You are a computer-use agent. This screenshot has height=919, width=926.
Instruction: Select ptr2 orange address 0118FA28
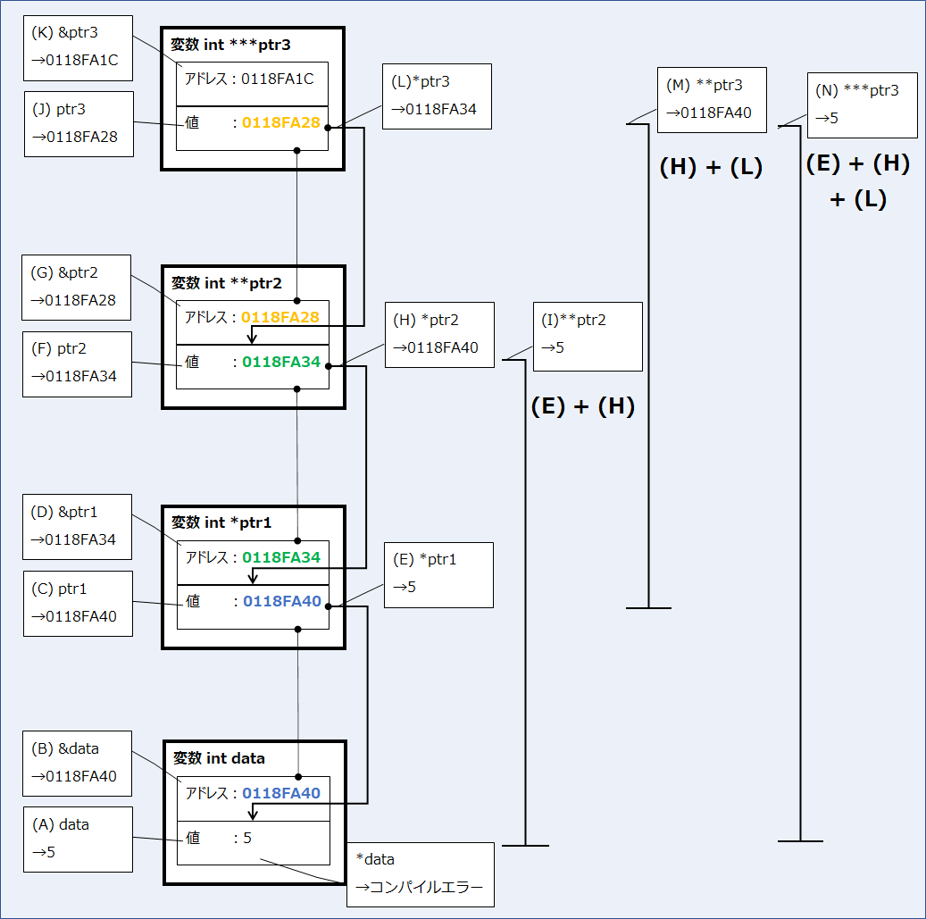pyautogui.click(x=280, y=317)
